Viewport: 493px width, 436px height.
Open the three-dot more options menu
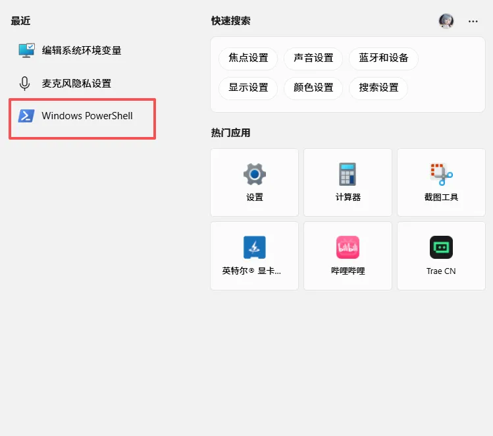coord(473,21)
